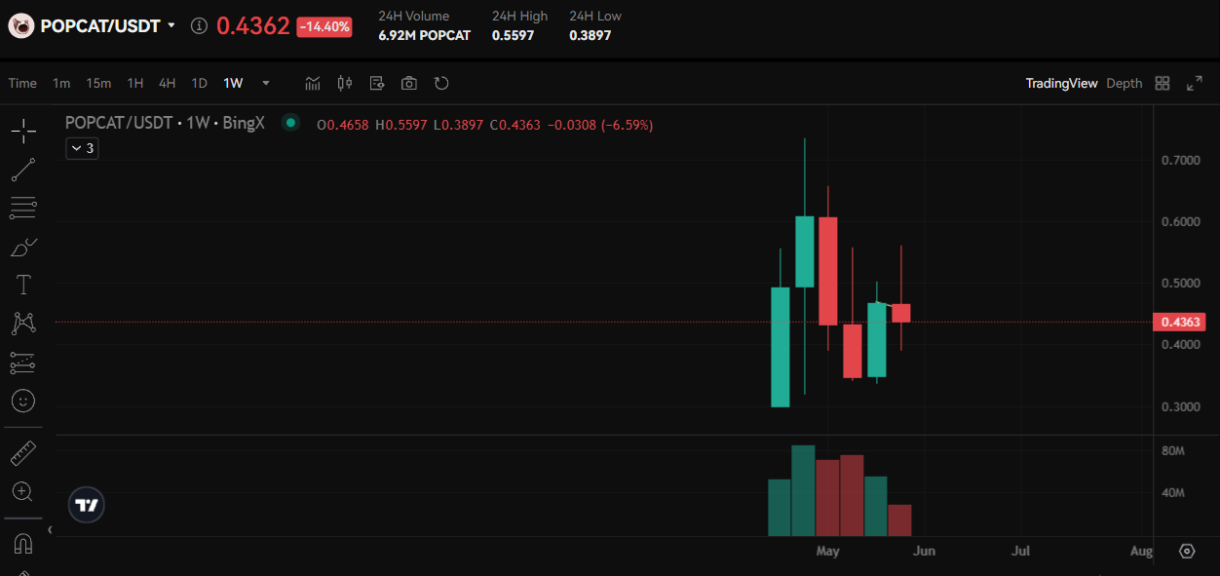
Task: Open the POPCAT/USDT pair dropdown
Action: click(x=172, y=25)
